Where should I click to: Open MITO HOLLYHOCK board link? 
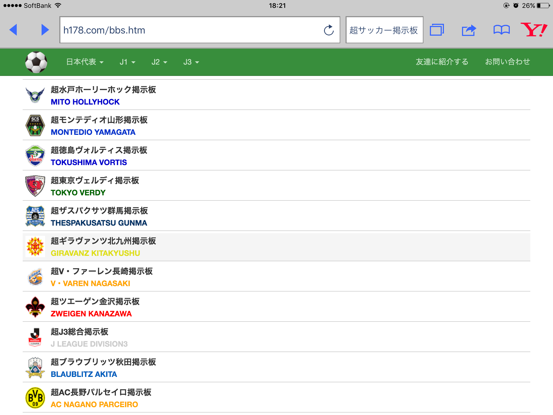[x=85, y=102]
